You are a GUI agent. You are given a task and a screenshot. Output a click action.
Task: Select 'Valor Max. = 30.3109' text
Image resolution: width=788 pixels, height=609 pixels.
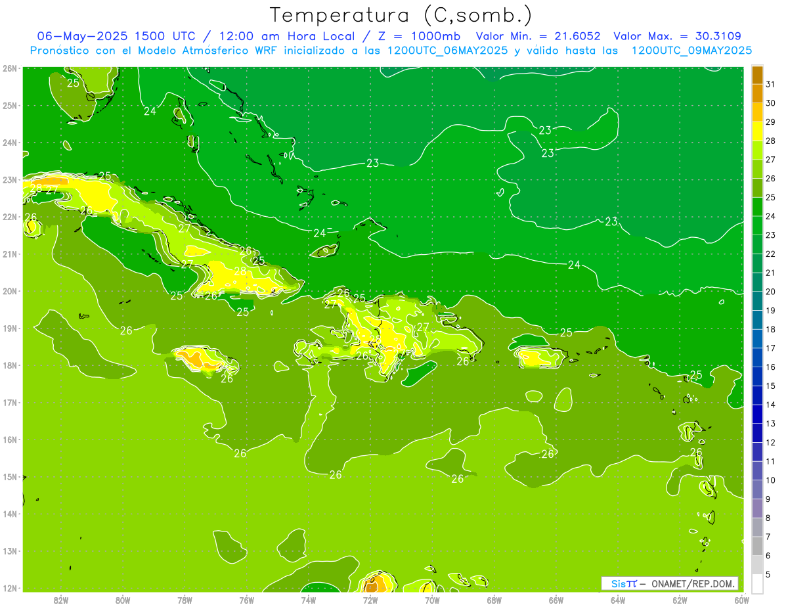[677, 36]
